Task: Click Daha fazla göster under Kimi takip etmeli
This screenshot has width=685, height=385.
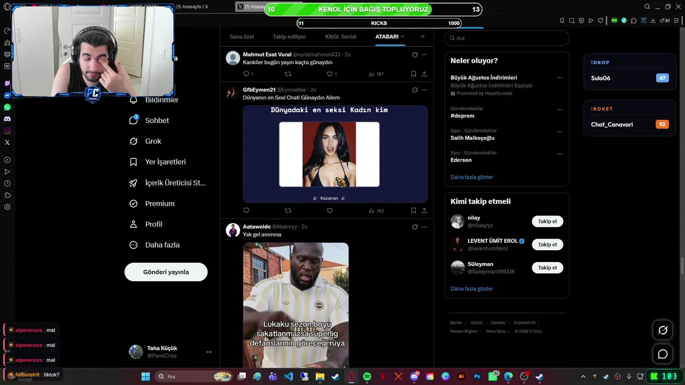Action: pyautogui.click(x=471, y=289)
